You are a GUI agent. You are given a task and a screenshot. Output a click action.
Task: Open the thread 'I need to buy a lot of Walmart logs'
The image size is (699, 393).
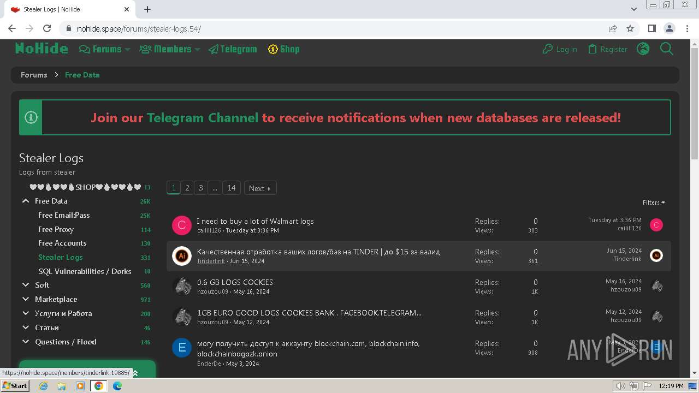point(255,221)
